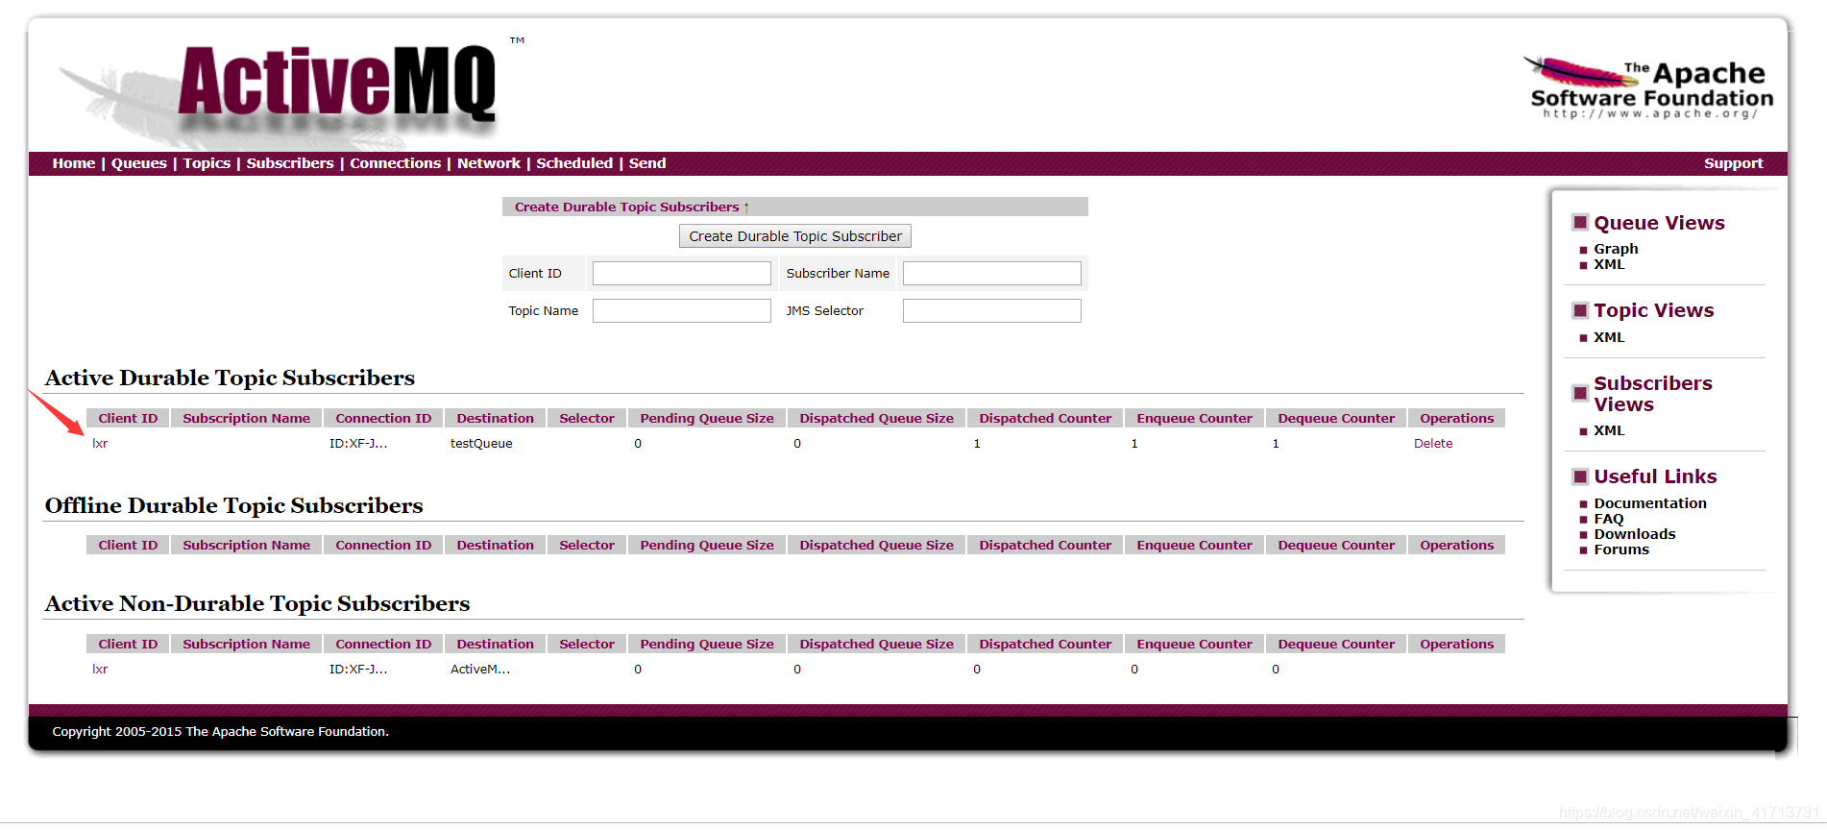Screen dimensions: 1827x830
Task: Open the FAQ link
Action: [1609, 519]
